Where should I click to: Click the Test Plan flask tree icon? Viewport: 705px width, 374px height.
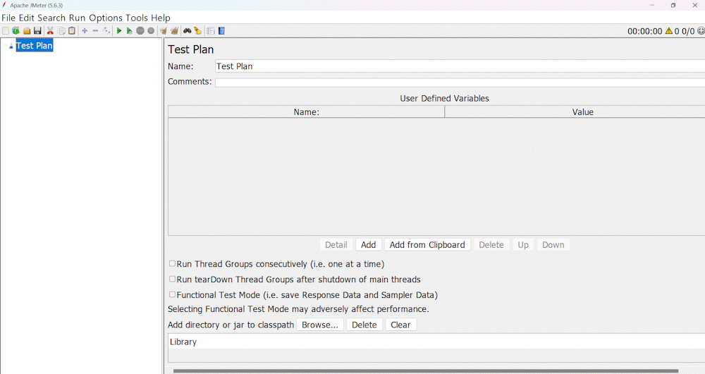pos(11,45)
